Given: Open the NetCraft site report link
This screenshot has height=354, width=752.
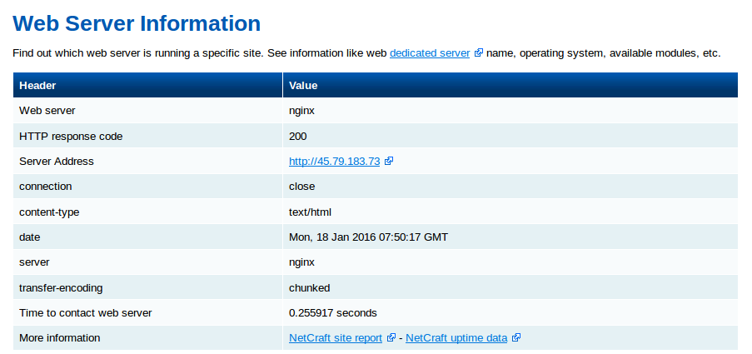Looking at the screenshot, I should (336, 338).
